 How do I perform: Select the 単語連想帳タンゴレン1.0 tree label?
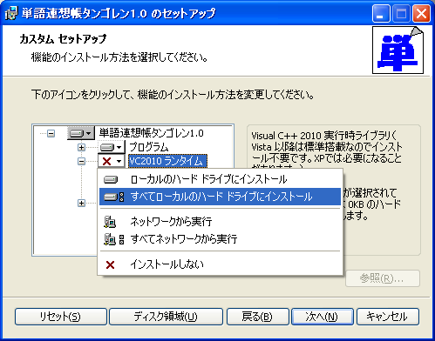152,133
